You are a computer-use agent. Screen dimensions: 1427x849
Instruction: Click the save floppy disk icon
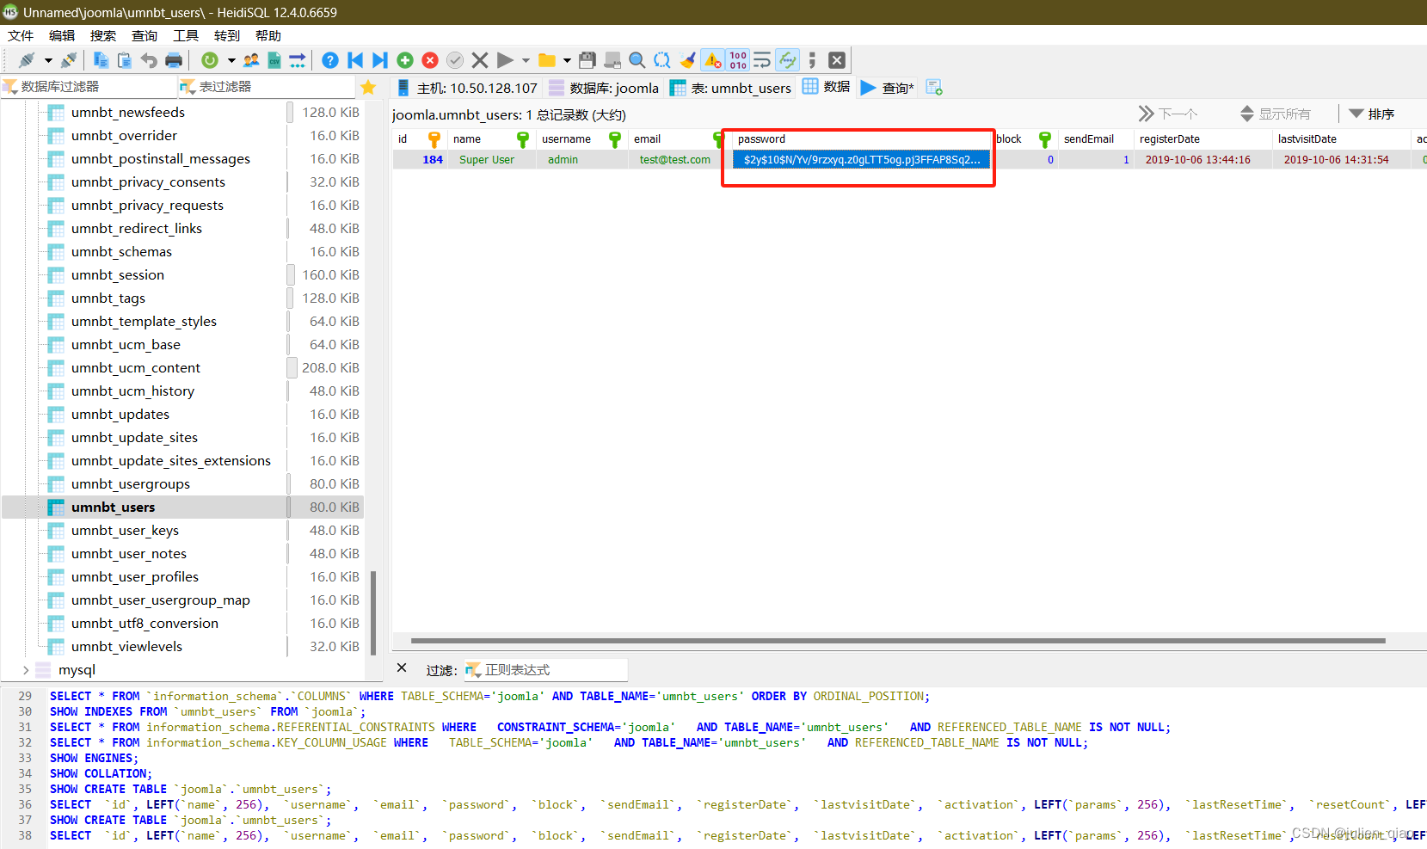(587, 60)
